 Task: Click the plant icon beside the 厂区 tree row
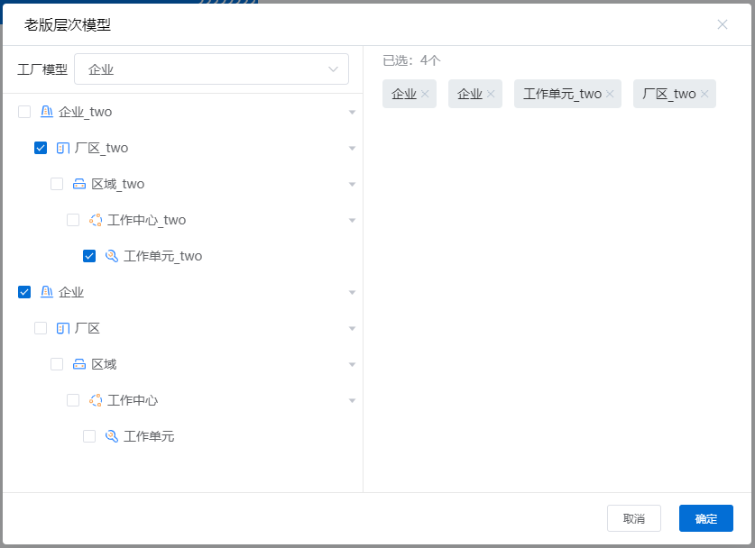pos(63,328)
